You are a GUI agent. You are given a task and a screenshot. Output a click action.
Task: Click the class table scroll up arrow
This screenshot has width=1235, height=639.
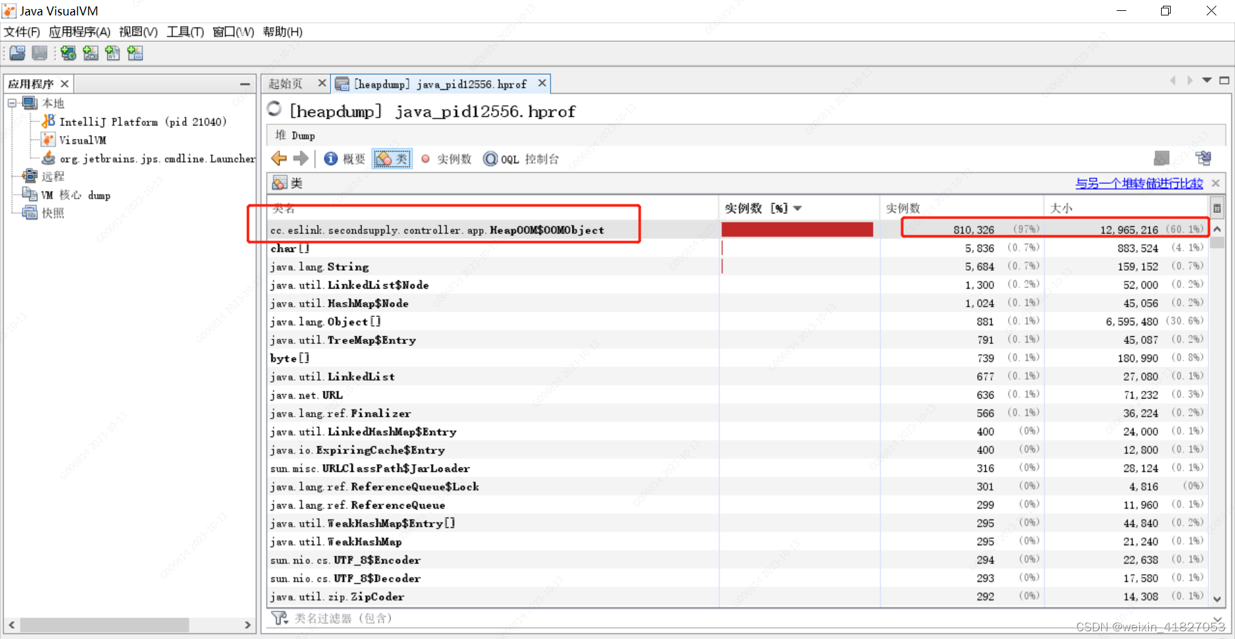1217,229
